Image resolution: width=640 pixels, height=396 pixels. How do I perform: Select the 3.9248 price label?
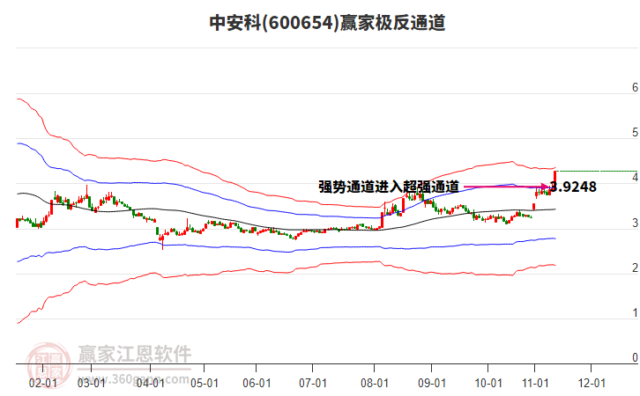pos(573,187)
